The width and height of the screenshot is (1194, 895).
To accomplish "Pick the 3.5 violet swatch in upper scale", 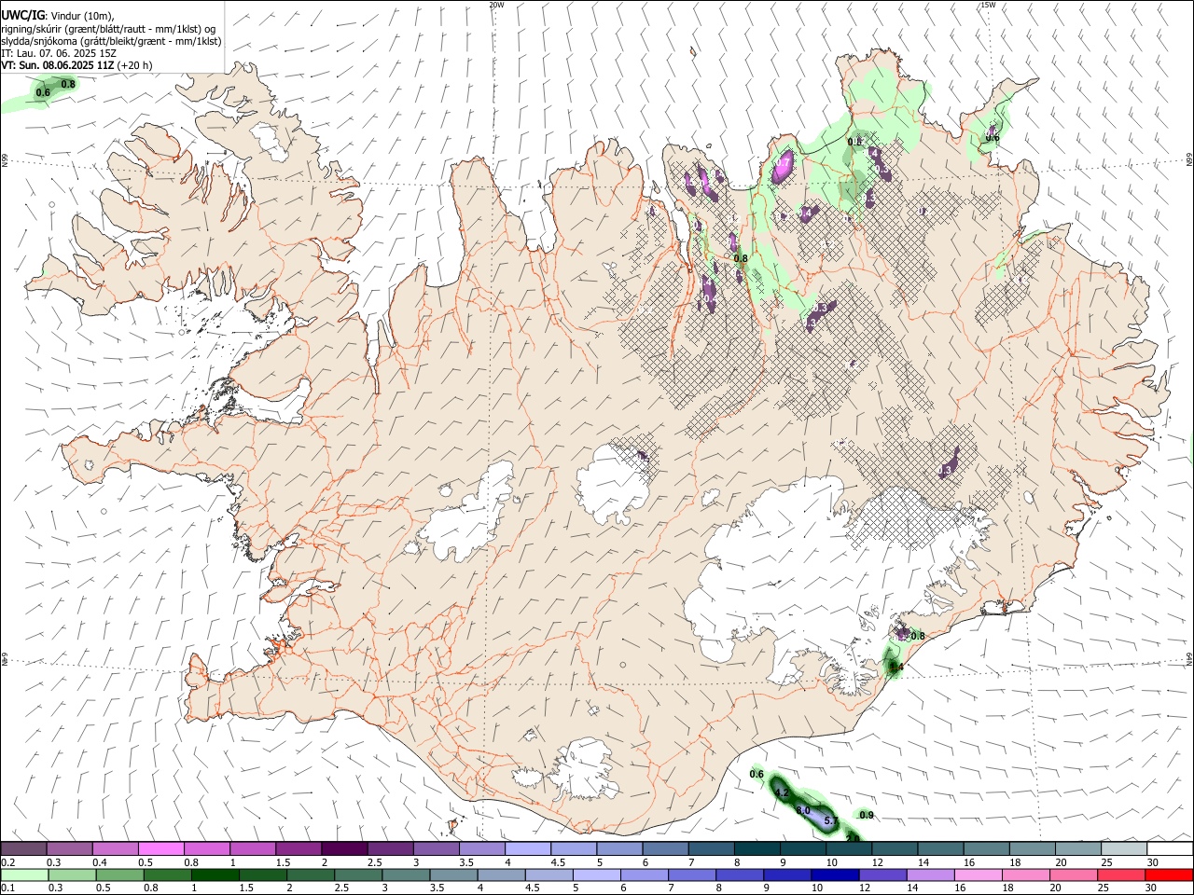I will pos(482,849).
